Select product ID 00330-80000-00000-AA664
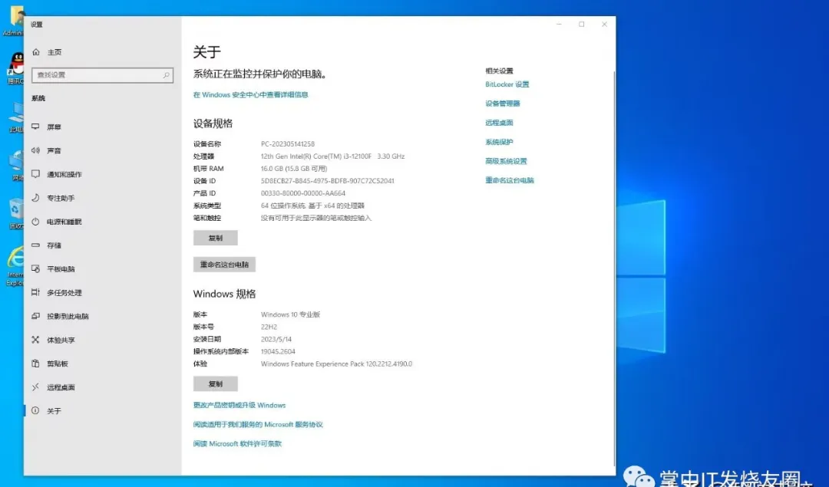This screenshot has width=829, height=487. pyautogui.click(x=303, y=193)
